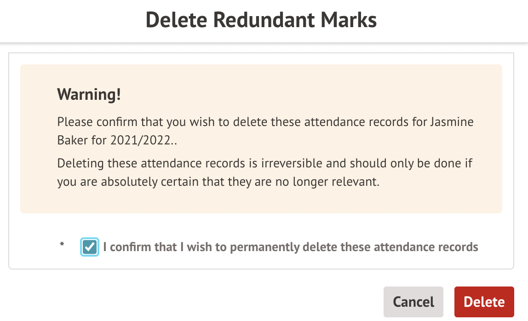The height and width of the screenshot is (321, 528).
Task: Click the required-field asterisk marker
Action: tap(62, 244)
